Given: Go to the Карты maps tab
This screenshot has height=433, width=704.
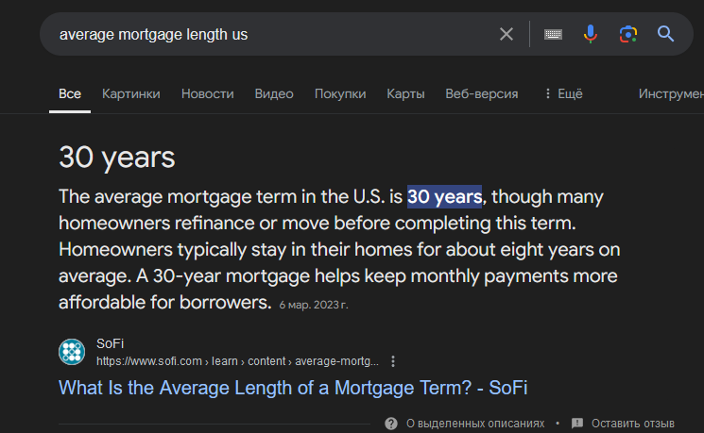Looking at the screenshot, I should (405, 93).
